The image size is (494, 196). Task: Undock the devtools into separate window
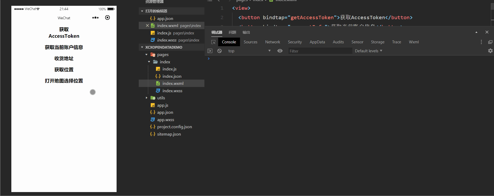490,42
